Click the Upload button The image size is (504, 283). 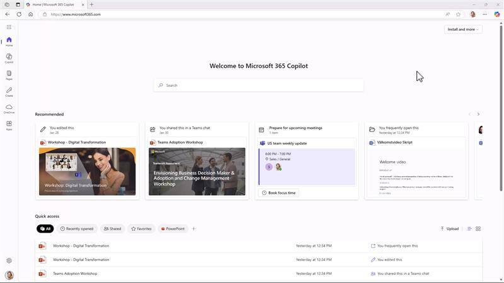pyautogui.click(x=449, y=228)
